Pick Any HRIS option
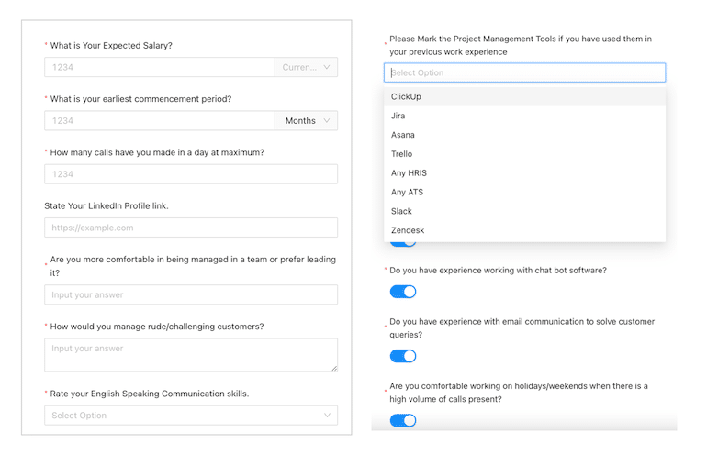This screenshot has height=455, width=707. (x=524, y=173)
